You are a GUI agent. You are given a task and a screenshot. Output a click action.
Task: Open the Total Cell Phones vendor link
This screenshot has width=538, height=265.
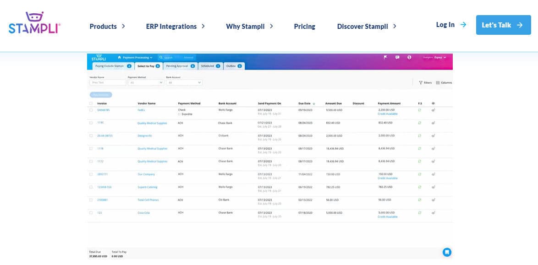click(148, 200)
